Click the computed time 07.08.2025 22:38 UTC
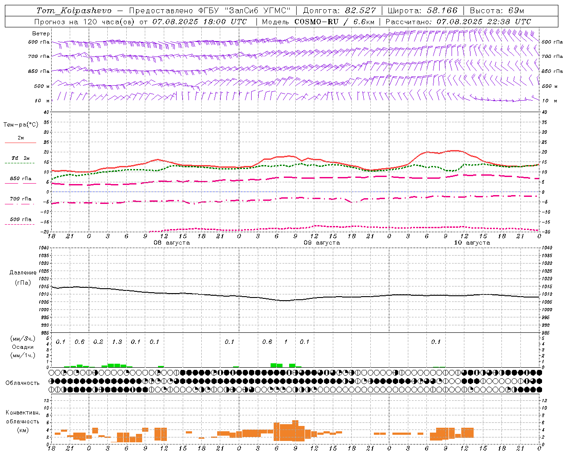This screenshot has width=565, height=452. click(484, 22)
